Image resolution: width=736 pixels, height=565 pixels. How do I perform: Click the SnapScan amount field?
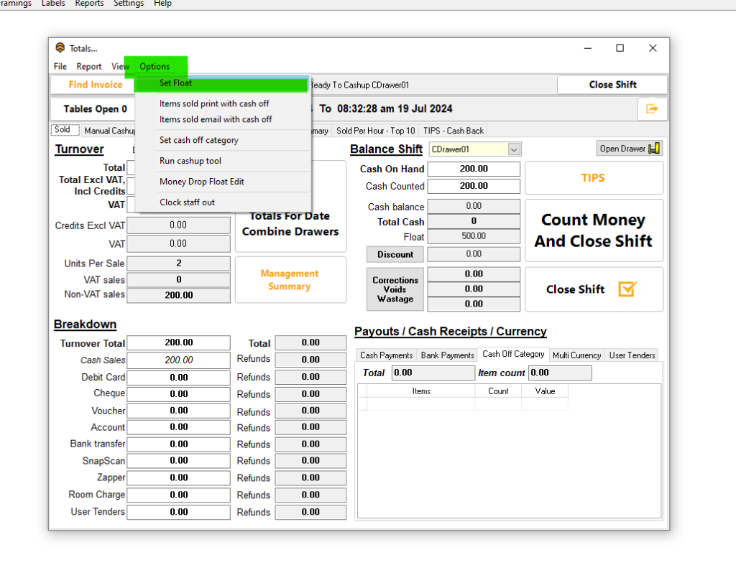coord(178,460)
